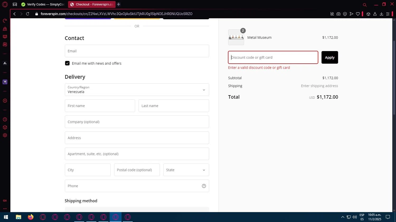This screenshot has height=222, width=396.
Task: Open the volume control in tray
Action: (x=355, y=217)
